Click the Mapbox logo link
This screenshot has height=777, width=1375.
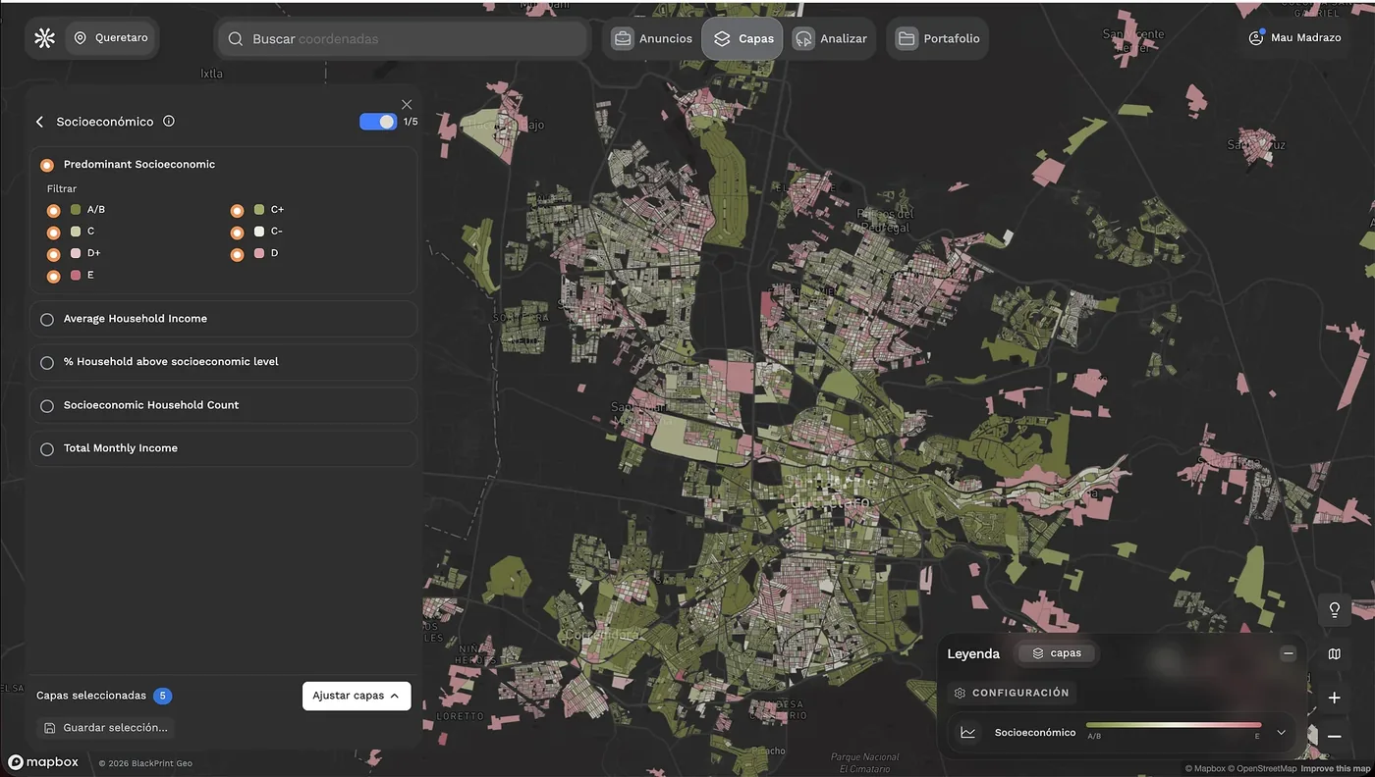(43, 762)
